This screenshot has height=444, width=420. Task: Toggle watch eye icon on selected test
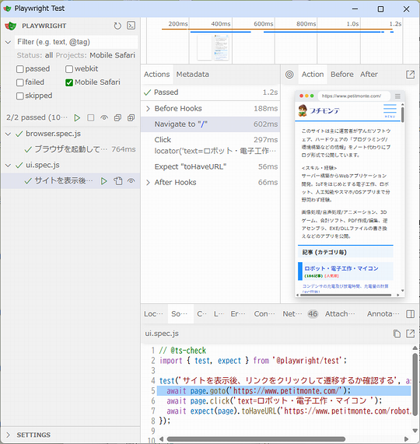(x=131, y=181)
